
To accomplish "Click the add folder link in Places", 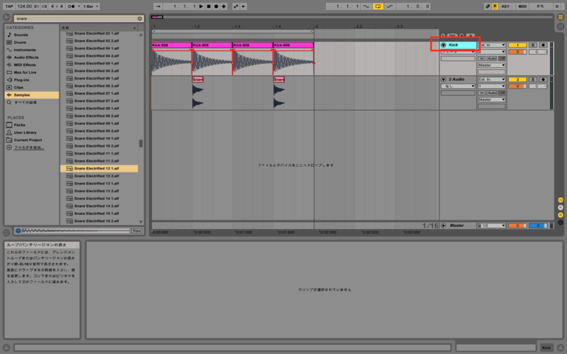I will (x=28, y=148).
